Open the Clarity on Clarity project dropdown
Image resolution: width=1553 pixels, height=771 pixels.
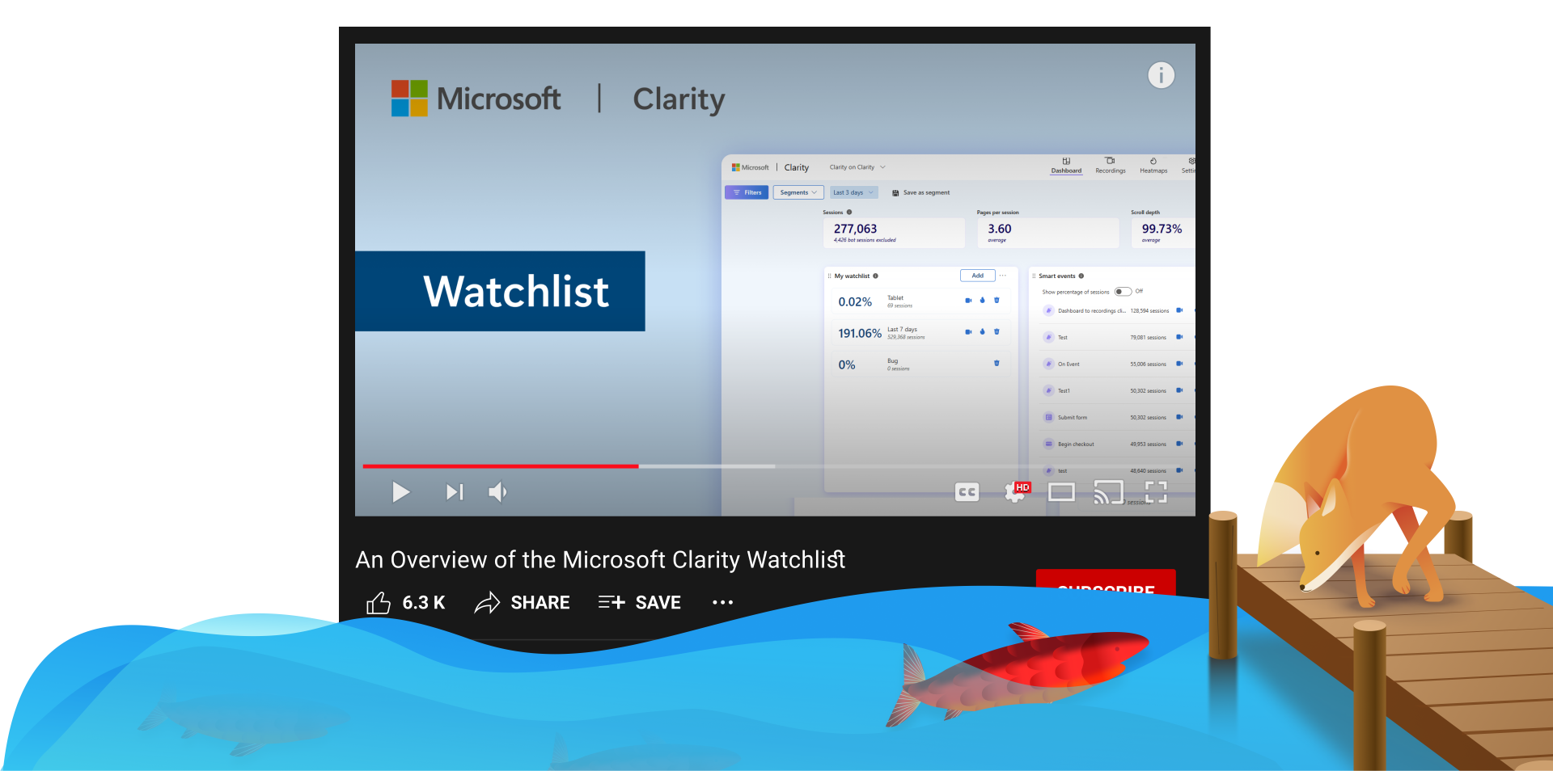click(857, 167)
